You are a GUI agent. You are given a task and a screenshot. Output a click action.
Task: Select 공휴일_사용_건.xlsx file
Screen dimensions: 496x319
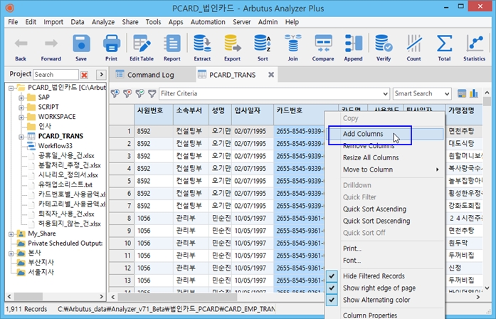[66, 156]
